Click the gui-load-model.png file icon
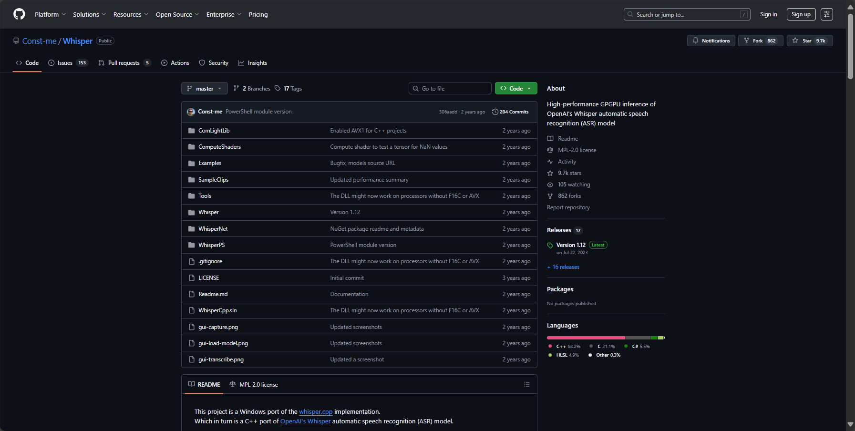The width and height of the screenshot is (855, 431). pos(192,343)
